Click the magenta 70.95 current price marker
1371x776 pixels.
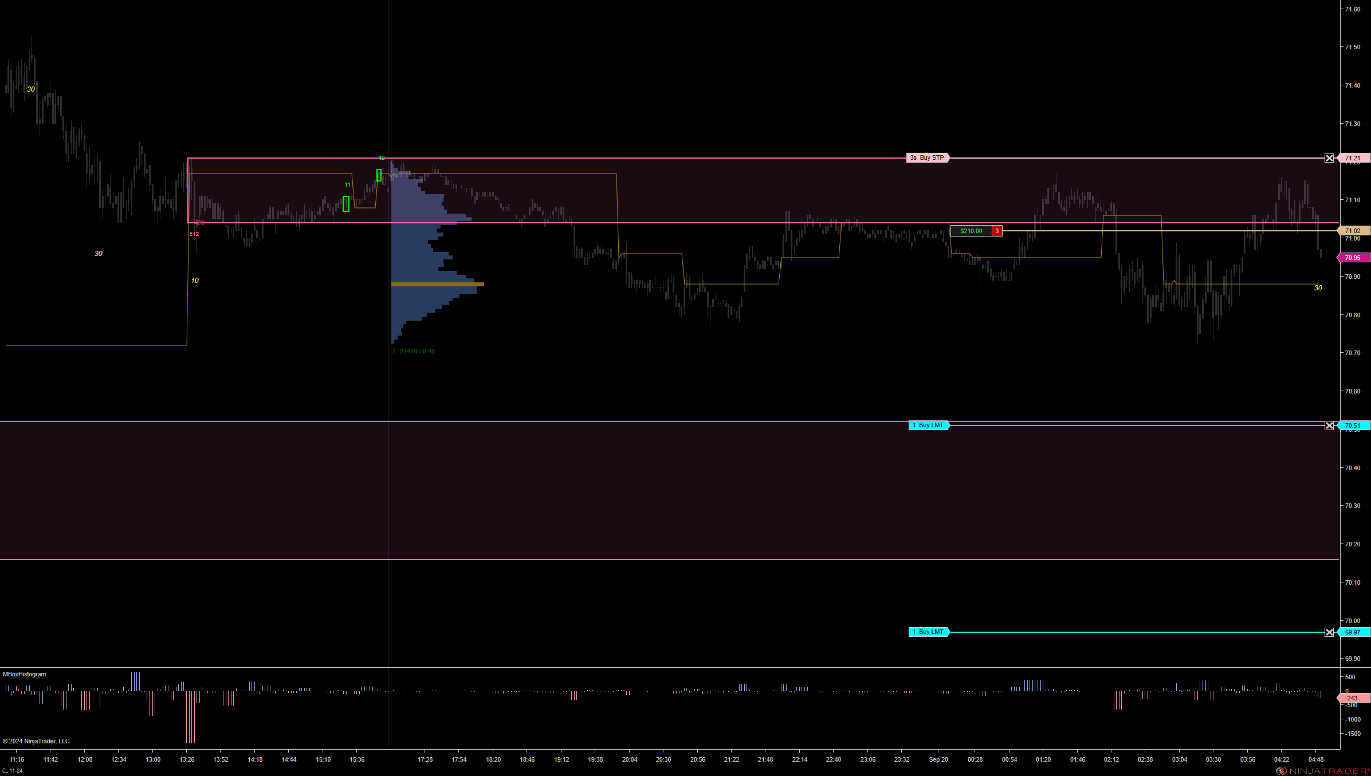1353,258
